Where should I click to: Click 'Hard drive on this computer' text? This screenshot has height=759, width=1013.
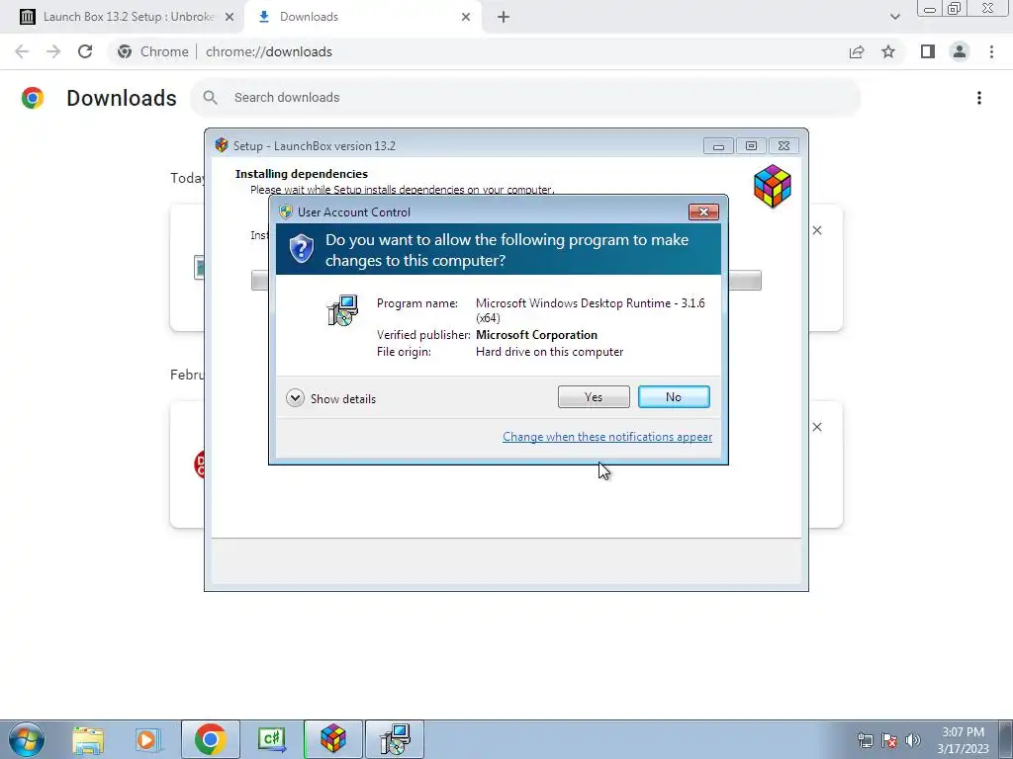click(x=549, y=352)
